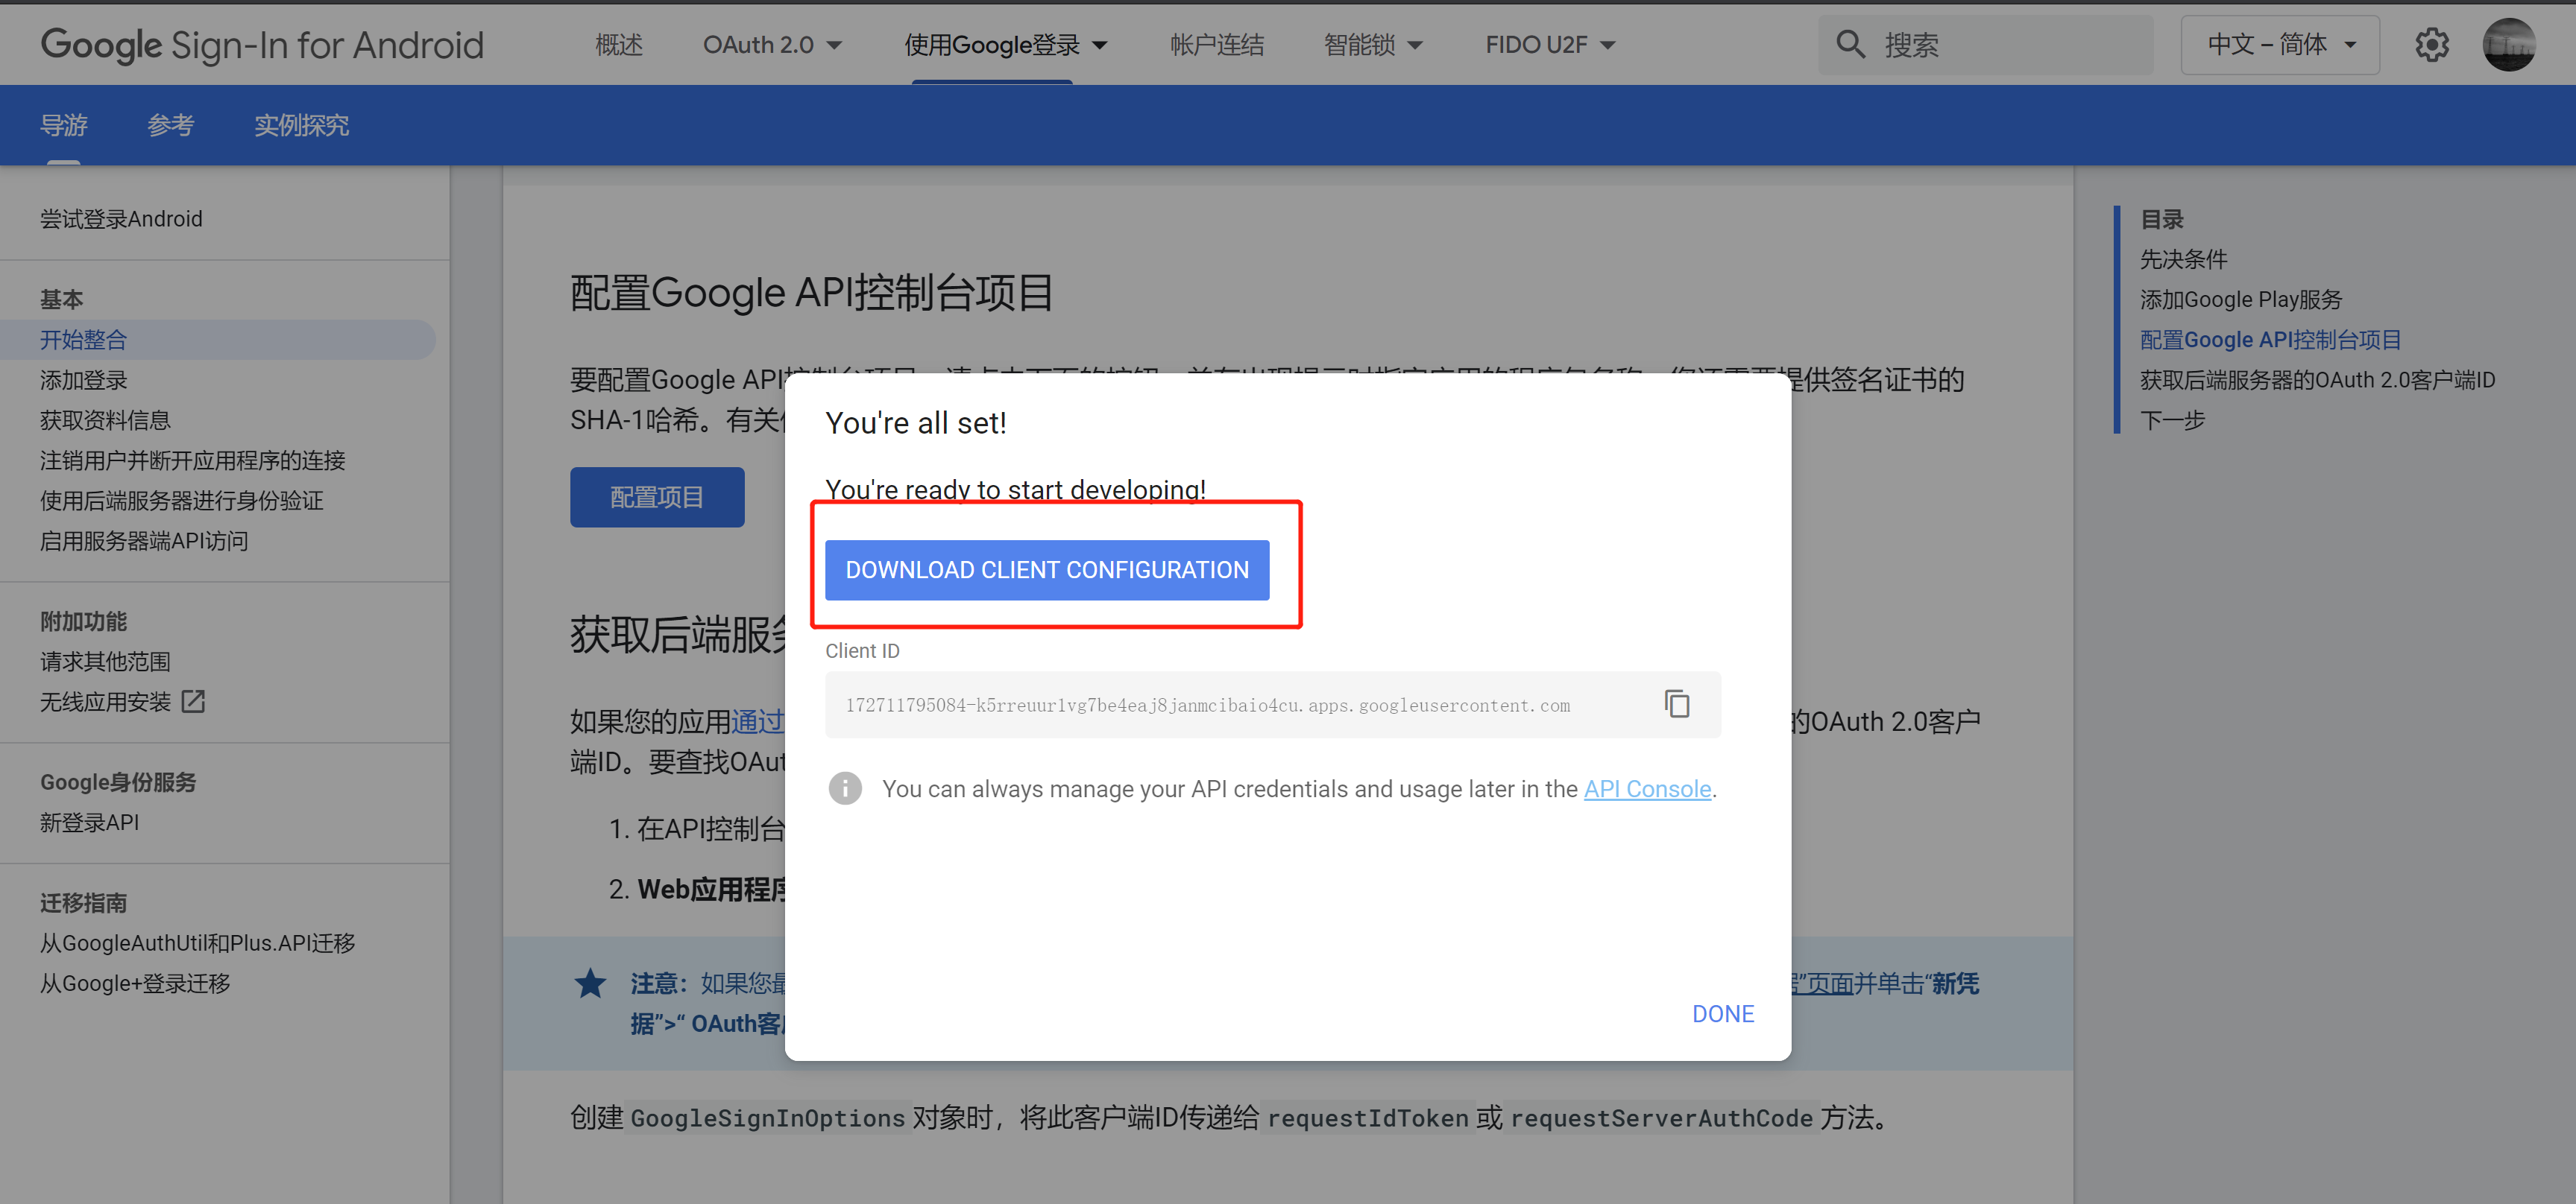Click the info icon in the dialog
The height and width of the screenshot is (1204, 2576).
coord(845,788)
